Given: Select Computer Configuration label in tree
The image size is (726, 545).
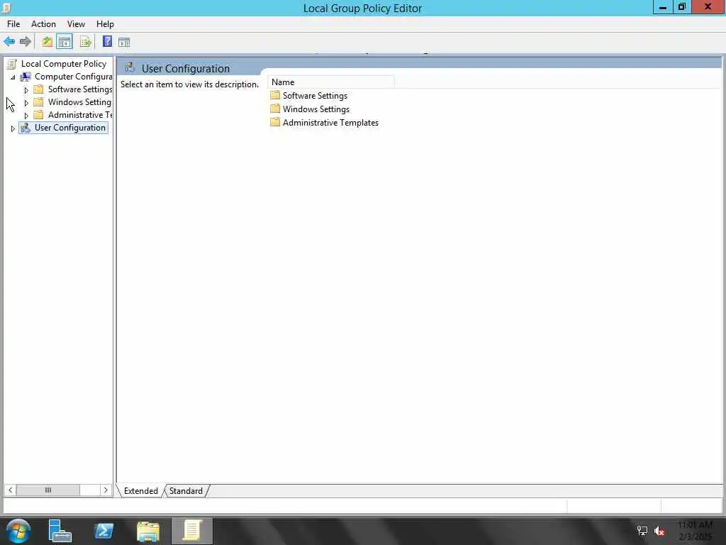Looking at the screenshot, I should click(73, 77).
